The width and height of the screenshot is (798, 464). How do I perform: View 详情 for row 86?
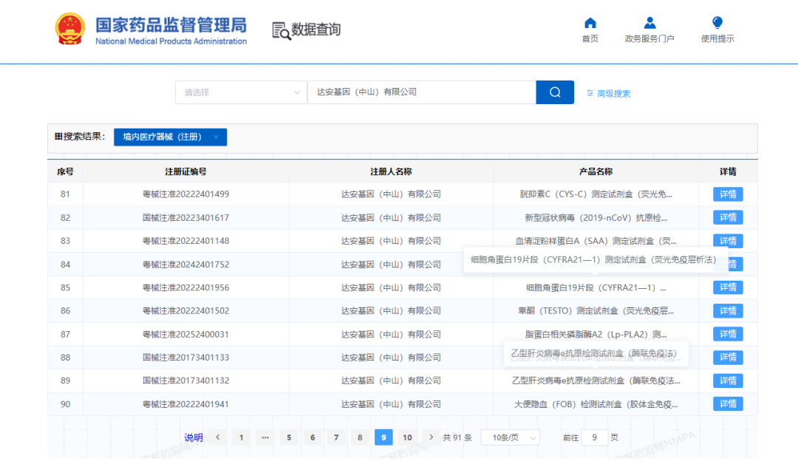pos(728,311)
